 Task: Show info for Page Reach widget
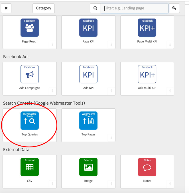click(x=52, y=44)
